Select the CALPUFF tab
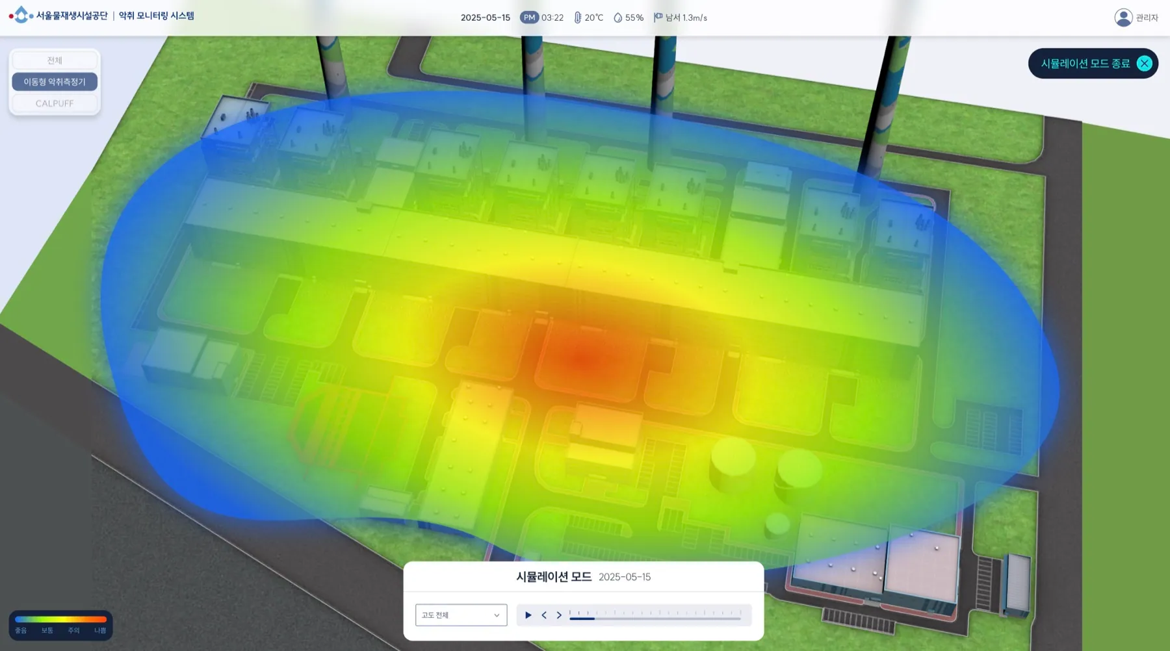The image size is (1170, 651). point(55,103)
